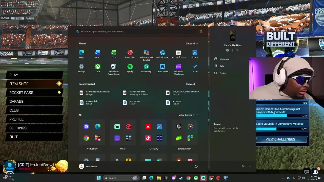
Task: Launch Word from pinned apps
Action: (x=97, y=54)
